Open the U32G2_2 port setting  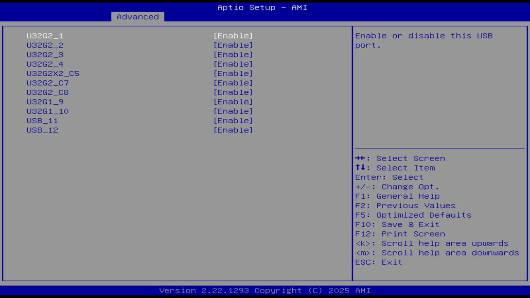233,45
